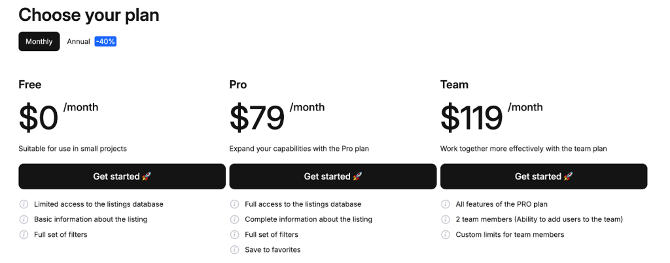The width and height of the screenshot is (670, 263).
Task: Click info icon beside Save to favorites
Action: point(234,249)
